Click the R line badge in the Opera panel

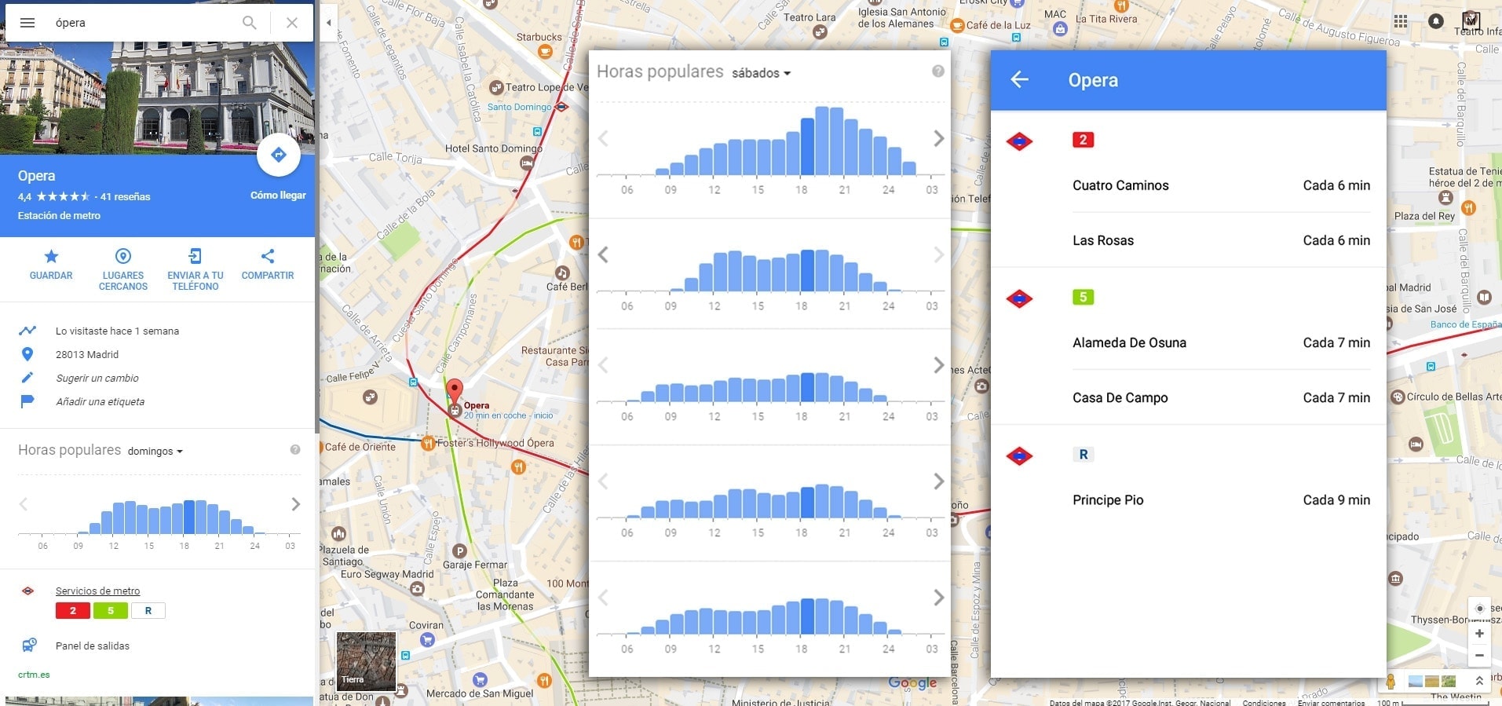(1084, 454)
